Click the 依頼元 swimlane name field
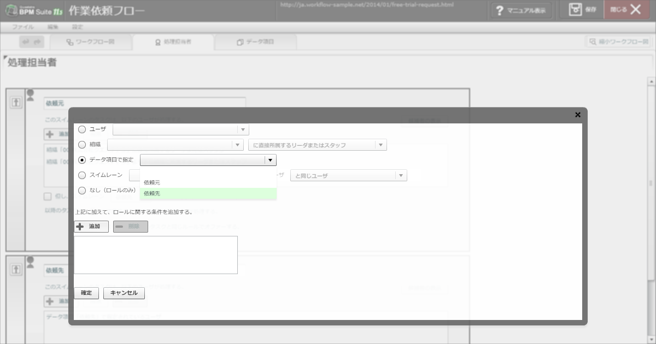The width and height of the screenshot is (656, 344). coord(144,103)
